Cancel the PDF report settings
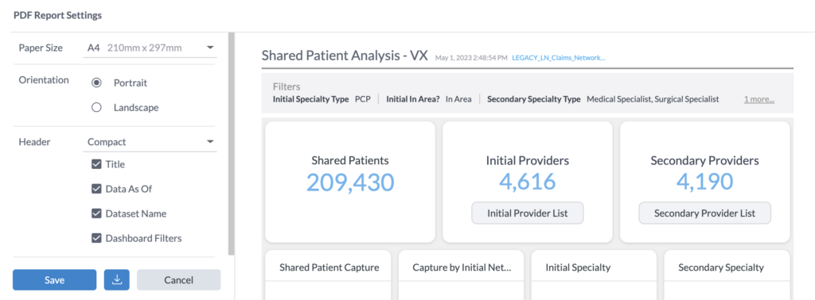 click(x=179, y=280)
